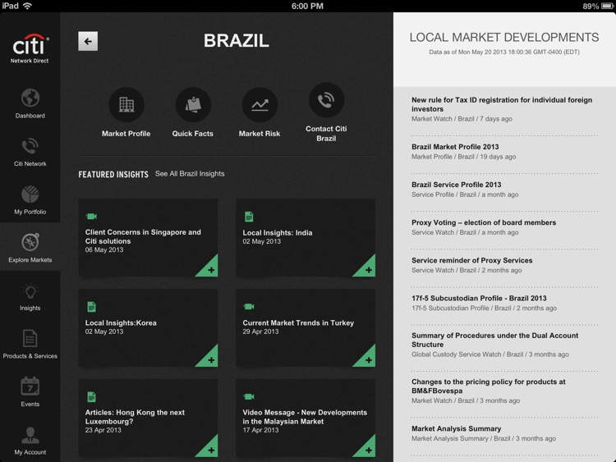Tap document icon on Hong Kong article

pos(91,397)
